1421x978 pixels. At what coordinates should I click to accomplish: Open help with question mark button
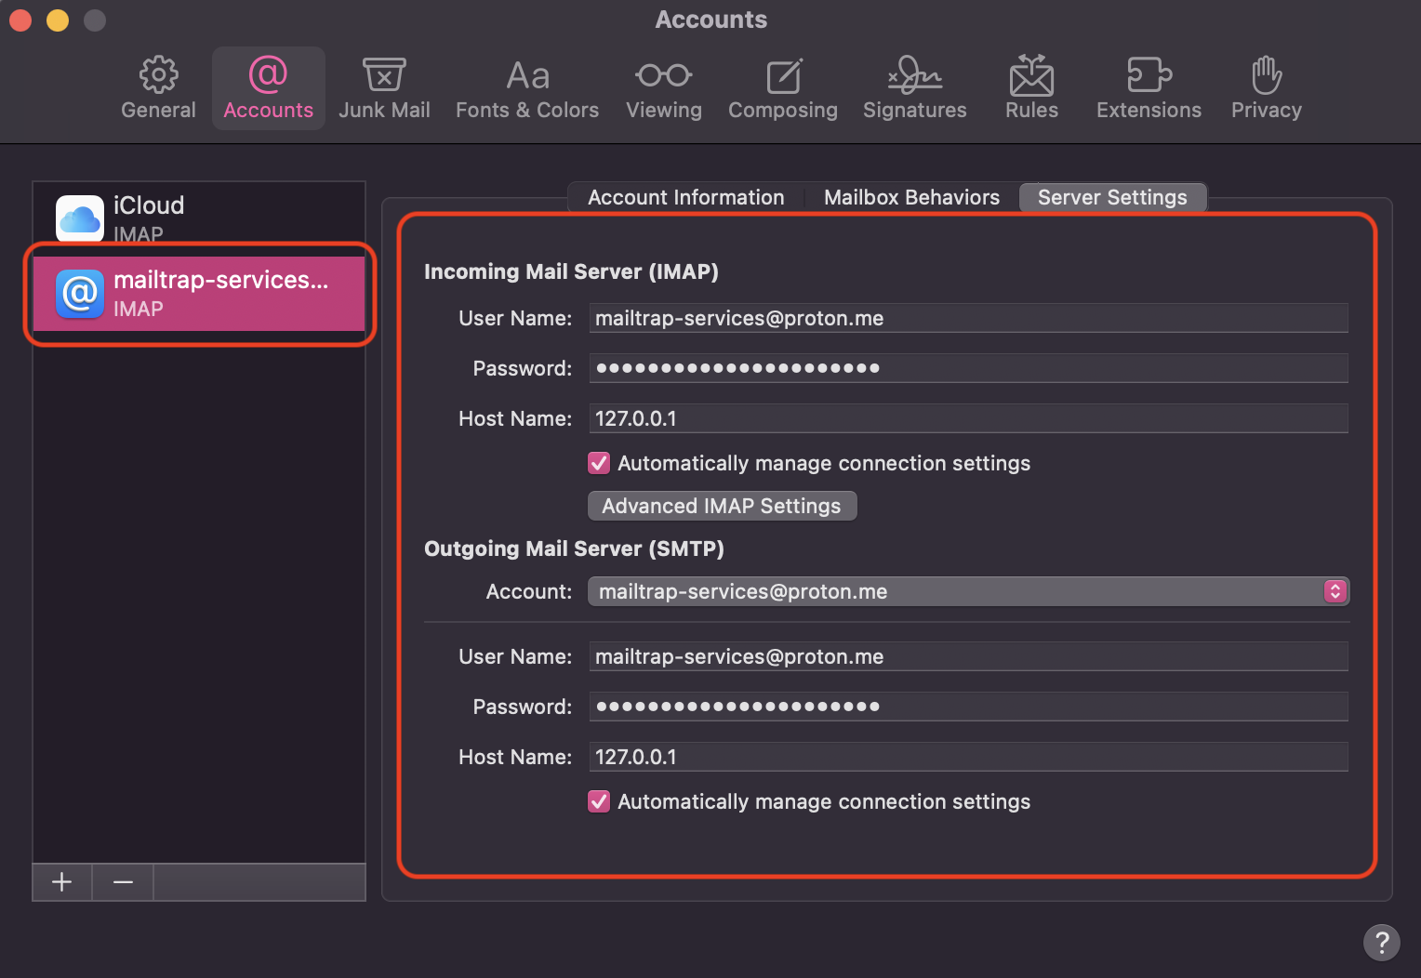click(x=1382, y=942)
